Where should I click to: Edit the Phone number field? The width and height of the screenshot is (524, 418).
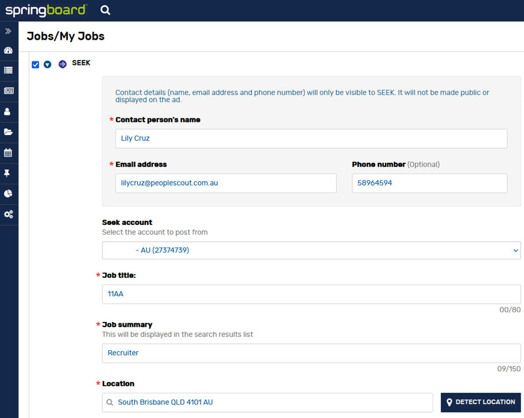429,183
